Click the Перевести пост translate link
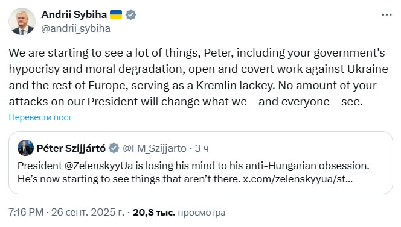The image size is (401, 227). click(x=40, y=117)
